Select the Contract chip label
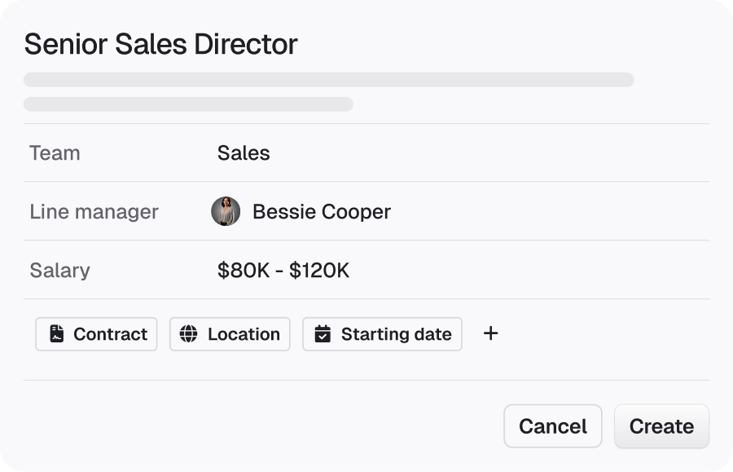The height and width of the screenshot is (472, 733). click(x=110, y=334)
